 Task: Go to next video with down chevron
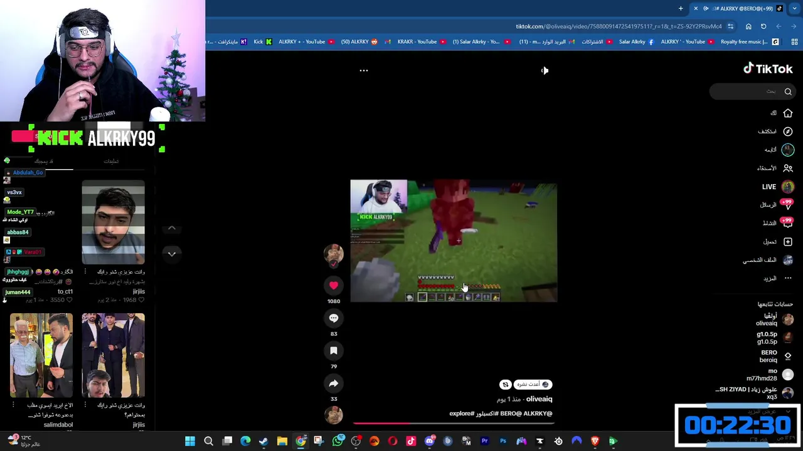172,254
